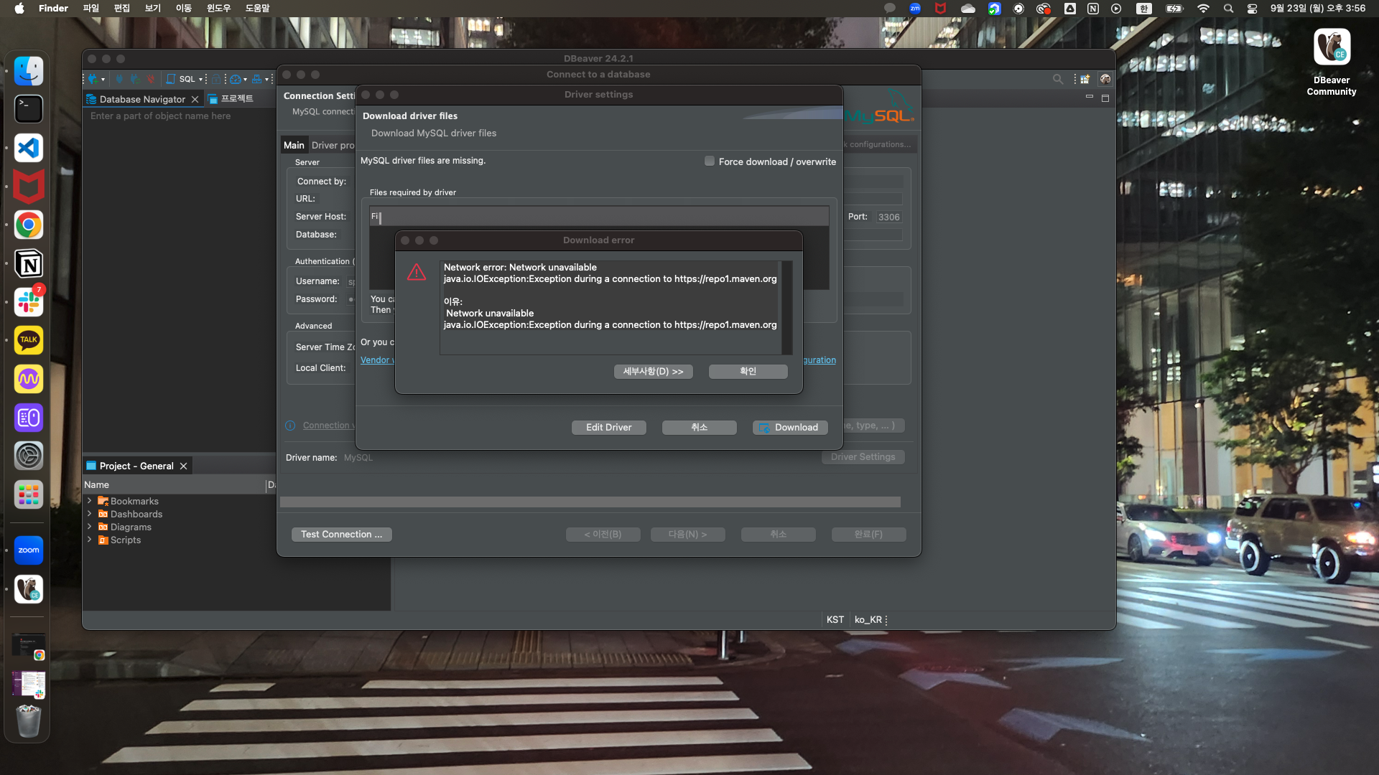Click the Driver Settings button
Screen dimensions: 1379x775
pos(863,456)
